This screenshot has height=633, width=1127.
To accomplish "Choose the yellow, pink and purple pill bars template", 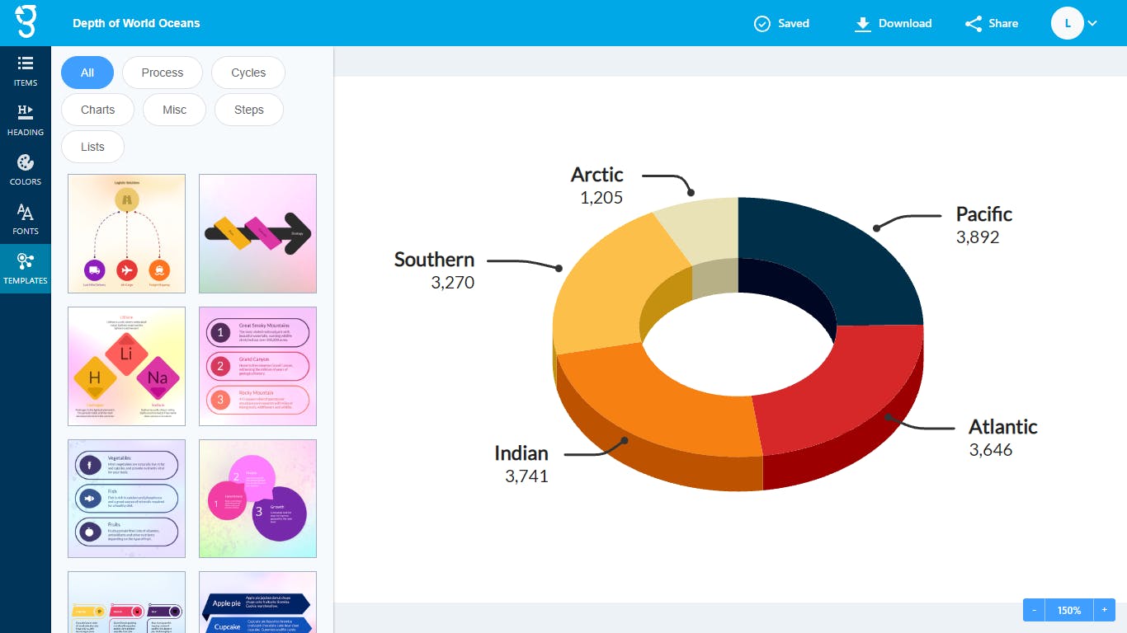I will click(126, 602).
